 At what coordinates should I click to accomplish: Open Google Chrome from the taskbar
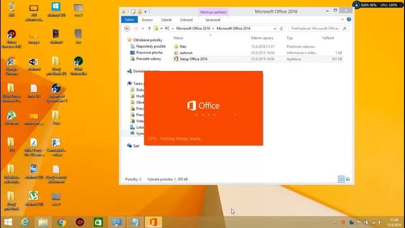point(61,222)
